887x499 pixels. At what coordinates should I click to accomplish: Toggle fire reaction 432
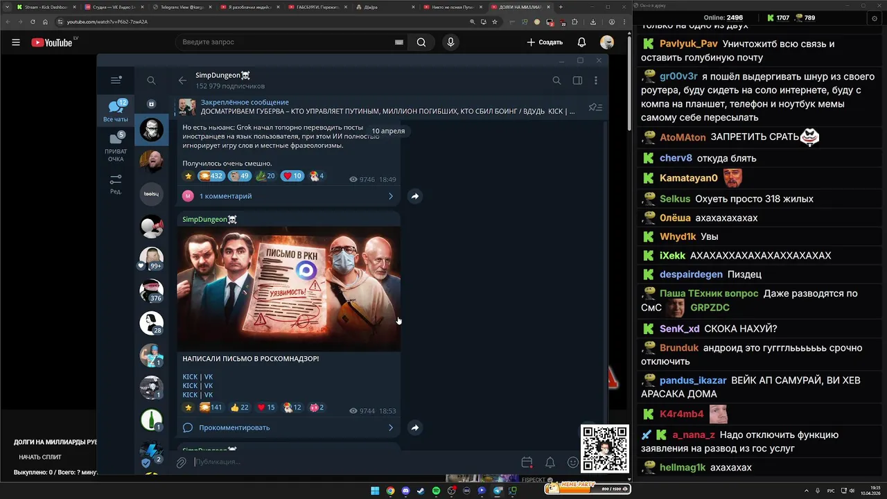coord(211,176)
